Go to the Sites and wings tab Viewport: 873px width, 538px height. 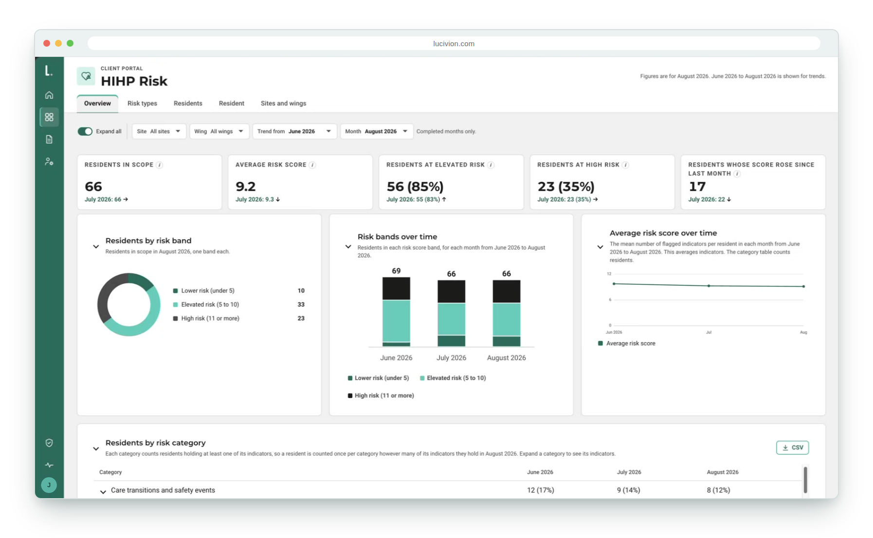[x=283, y=104]
